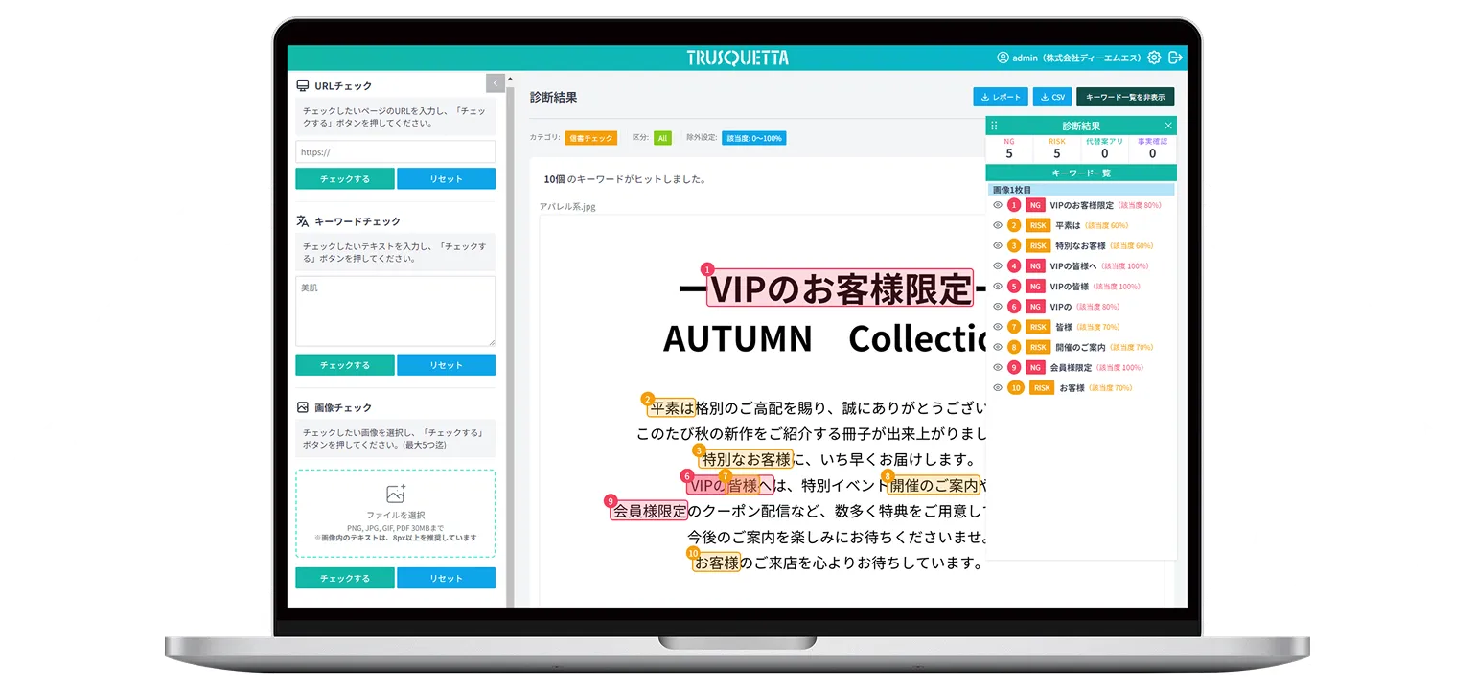Collapse the left sidebar with the chevron
1476x690 pixels.
[494, 82]
